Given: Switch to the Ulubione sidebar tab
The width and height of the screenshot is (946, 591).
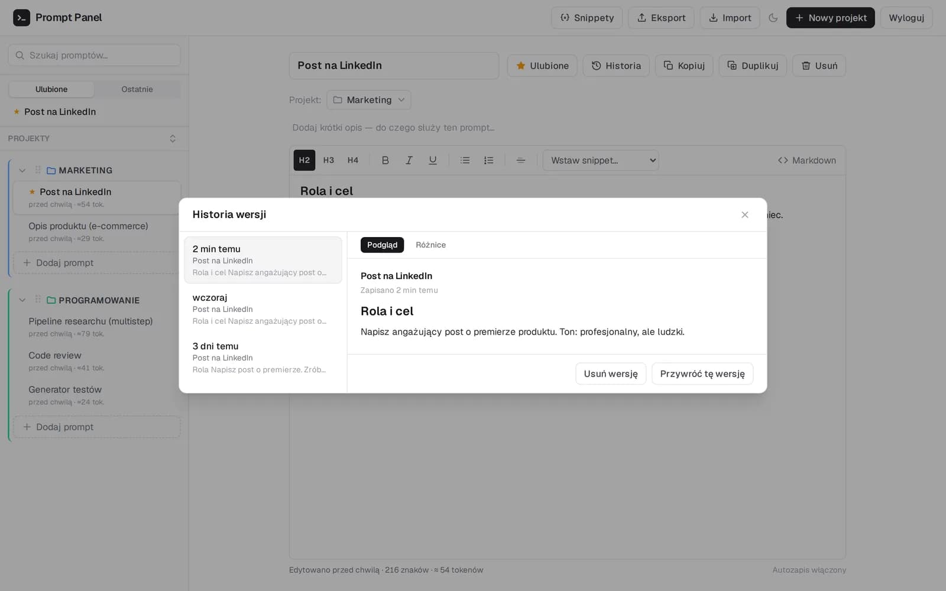Looking at the screenshot, I should tap(51, 89).
